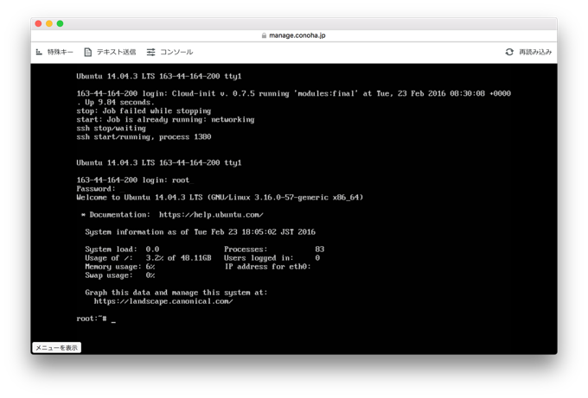Click 'ssh start/running, process 1380' line

coord(144,136)
